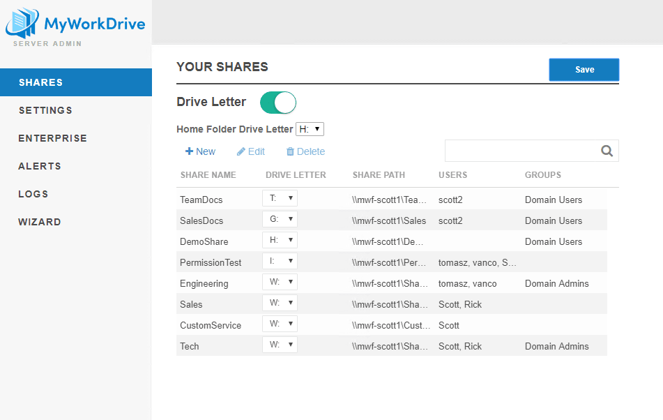Image resolution: width=663 pixels, height=420 pixels.
Task: Expand the TeamDocs drive letter dropdown
Action: pyautogui.click(x=280, y=198)
